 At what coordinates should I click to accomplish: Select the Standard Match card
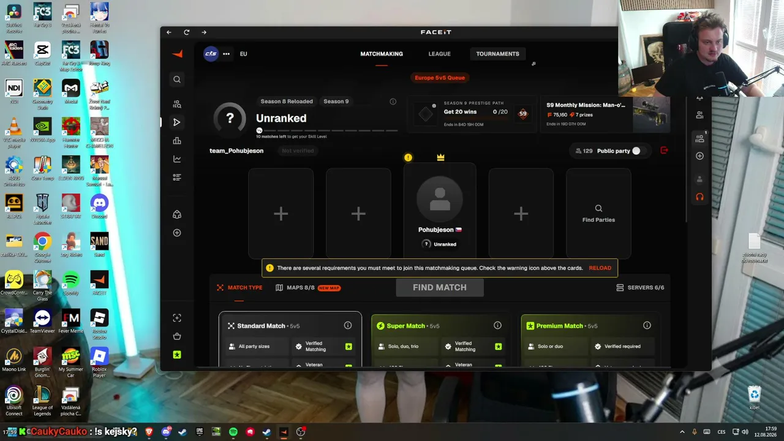tap(290, 340)
